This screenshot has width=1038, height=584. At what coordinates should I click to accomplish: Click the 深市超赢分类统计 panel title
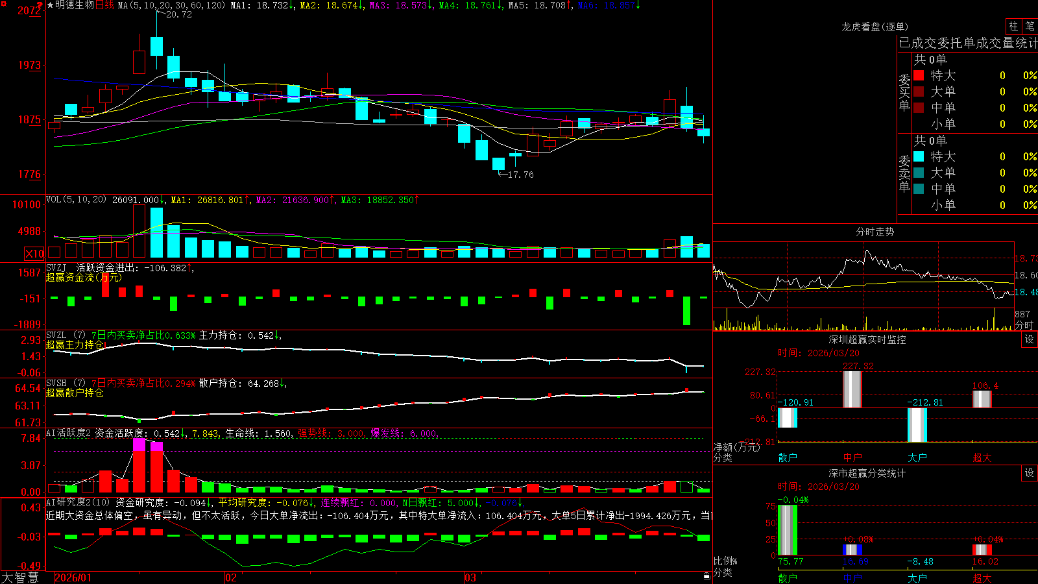point(867,473)
